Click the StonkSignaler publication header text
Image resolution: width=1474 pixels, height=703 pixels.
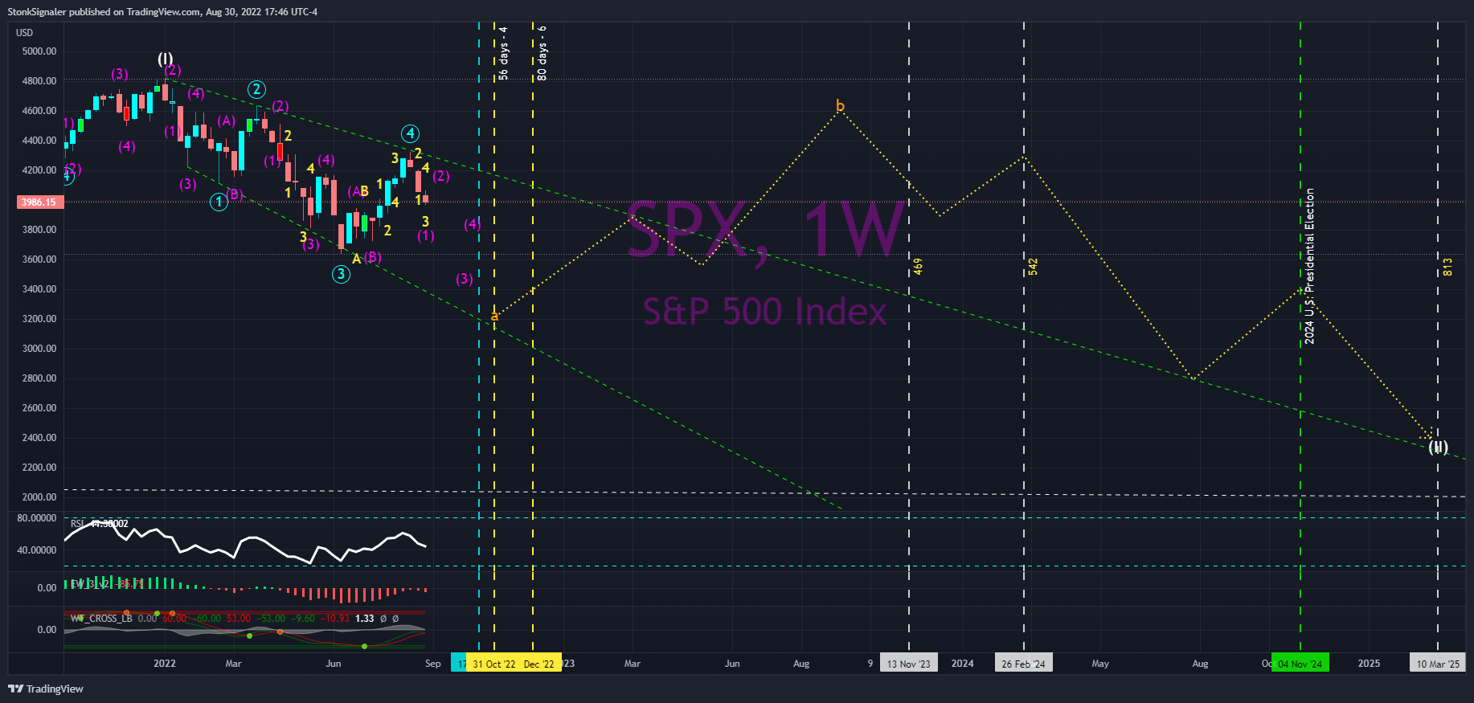click(162, 12)
